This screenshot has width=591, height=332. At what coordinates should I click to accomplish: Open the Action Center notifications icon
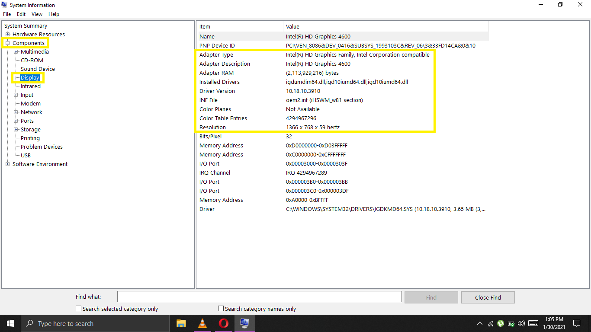577,323
